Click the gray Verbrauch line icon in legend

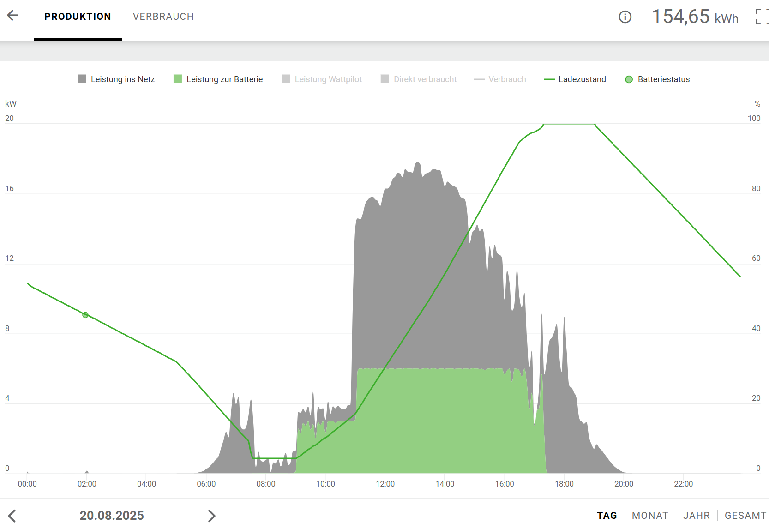coord(479,79)
